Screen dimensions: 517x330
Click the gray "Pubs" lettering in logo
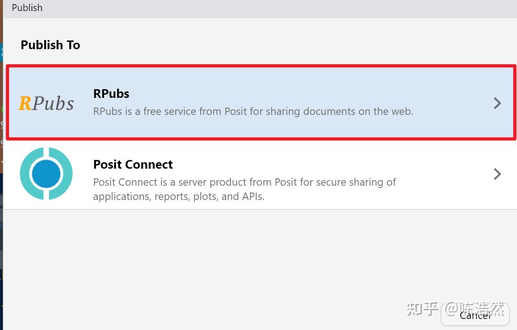click(53, 103)
